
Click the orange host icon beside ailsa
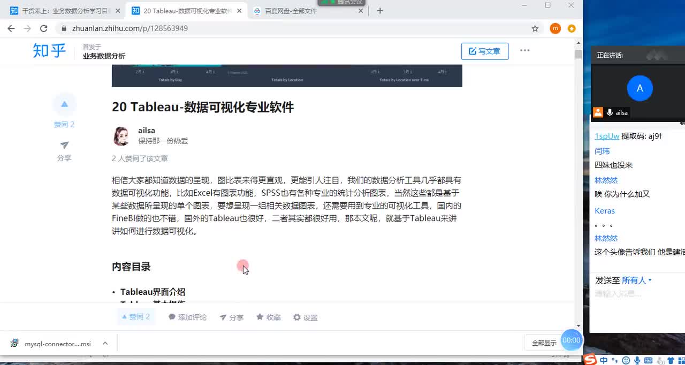(598, 112)
